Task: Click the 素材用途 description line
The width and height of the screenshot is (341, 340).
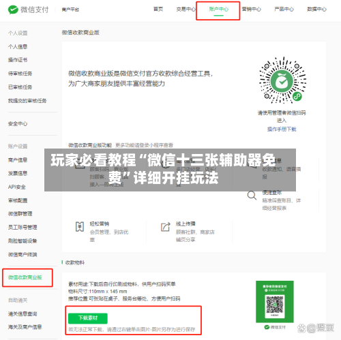Action: click(x=122, y=284)
